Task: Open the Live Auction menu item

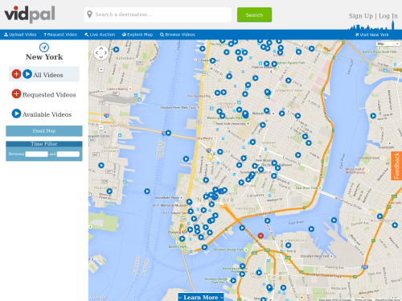Action: (x=100, y=35)
